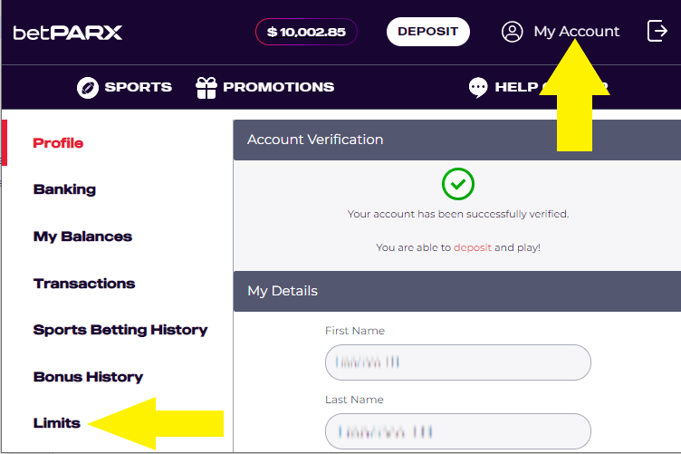Click the green verification checkmark icon
Viewport: 681px width, 454px height.
(x=457, y=184)
